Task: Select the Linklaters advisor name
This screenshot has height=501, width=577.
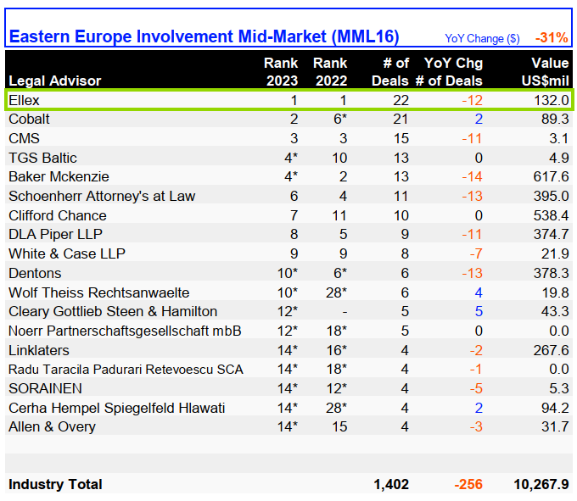Action: pyautogui.click(x=39, y=351)
